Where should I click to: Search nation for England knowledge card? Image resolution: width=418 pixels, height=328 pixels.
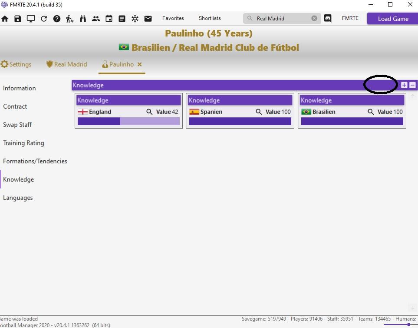click(x=149, y=112)
